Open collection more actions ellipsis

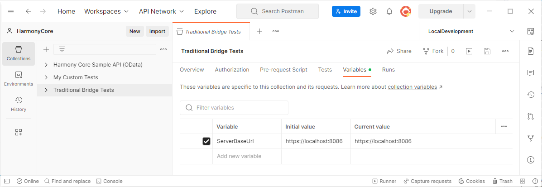click(x=505, y=51)
